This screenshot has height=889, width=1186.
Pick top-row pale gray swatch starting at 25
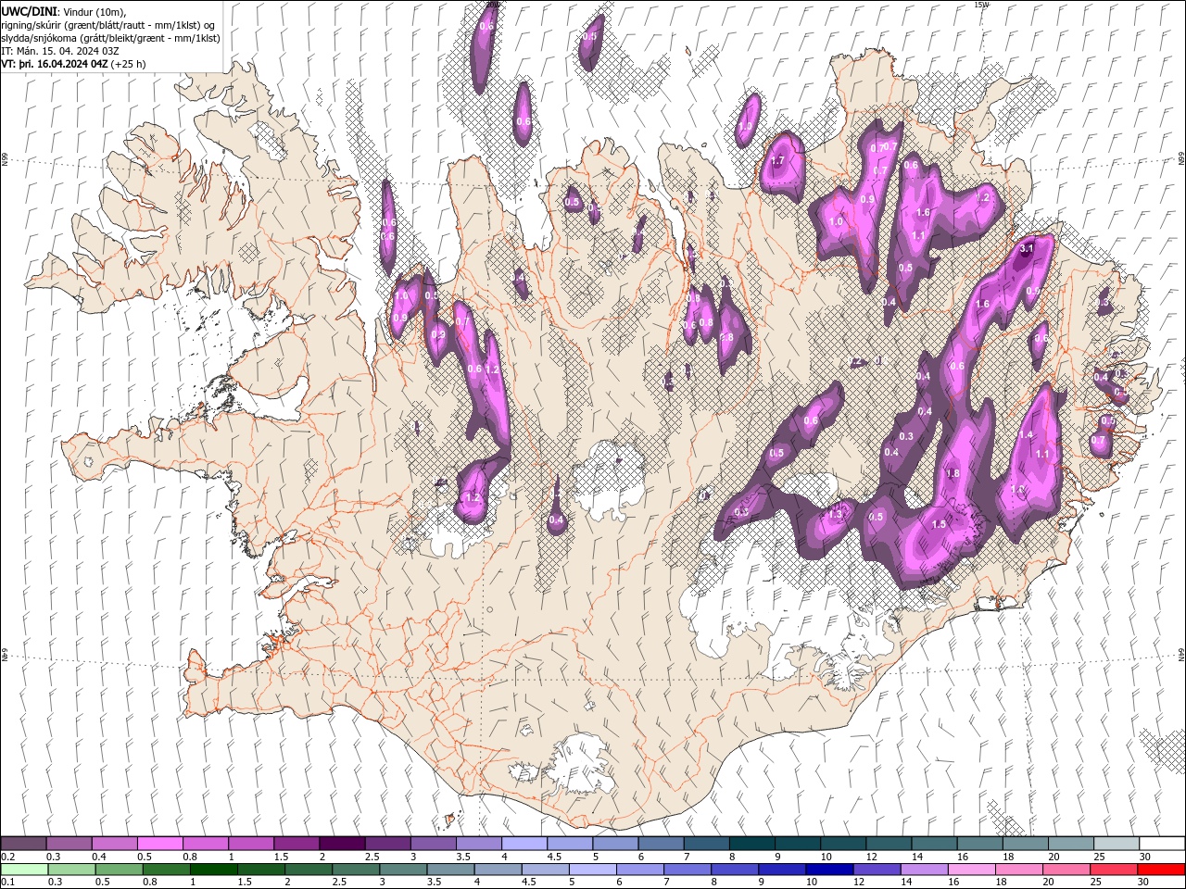pos(1116,844)
